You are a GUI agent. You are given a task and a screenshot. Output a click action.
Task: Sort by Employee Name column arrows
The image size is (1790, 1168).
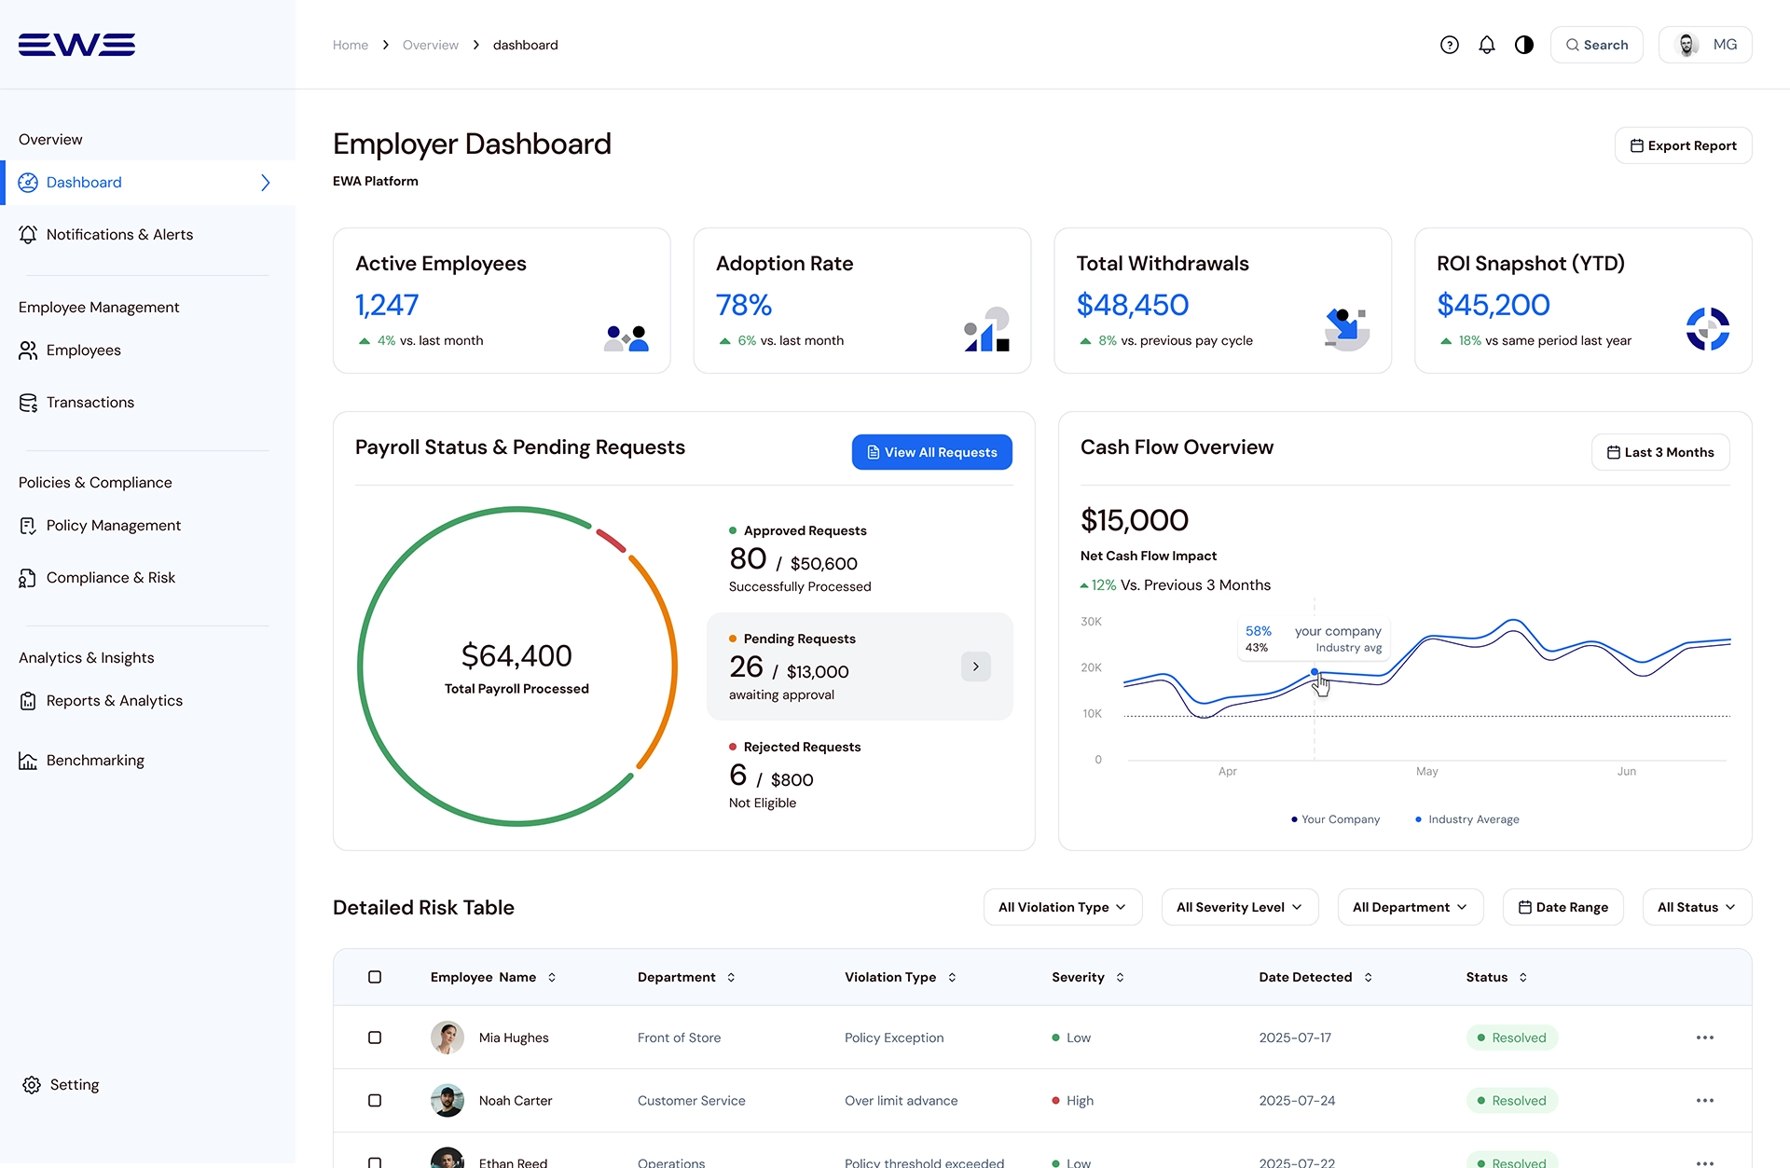pos(552,977)
